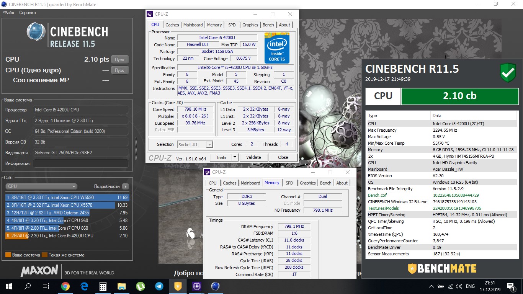The image size is (523, 294).
Task: Switch to CPU-Z via taskbar chip icon
Action: [x=197, y=286]
